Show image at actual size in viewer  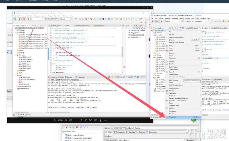click(71, 120)
